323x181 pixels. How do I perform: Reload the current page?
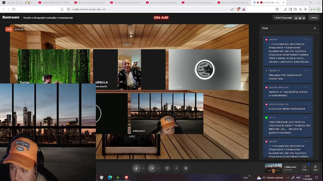[14, 9]
